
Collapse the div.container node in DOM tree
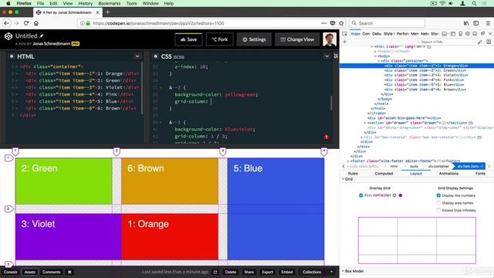click(x=379, y=61)
